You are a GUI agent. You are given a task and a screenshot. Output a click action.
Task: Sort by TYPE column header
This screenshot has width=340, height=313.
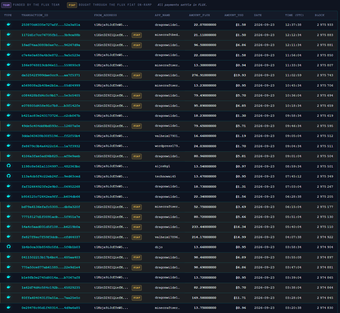8,15
